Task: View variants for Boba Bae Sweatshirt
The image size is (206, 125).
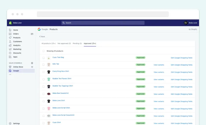Action: point(159,94)
